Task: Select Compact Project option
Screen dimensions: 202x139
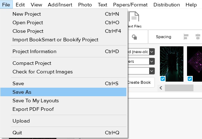Action: (x=64, y=63)
